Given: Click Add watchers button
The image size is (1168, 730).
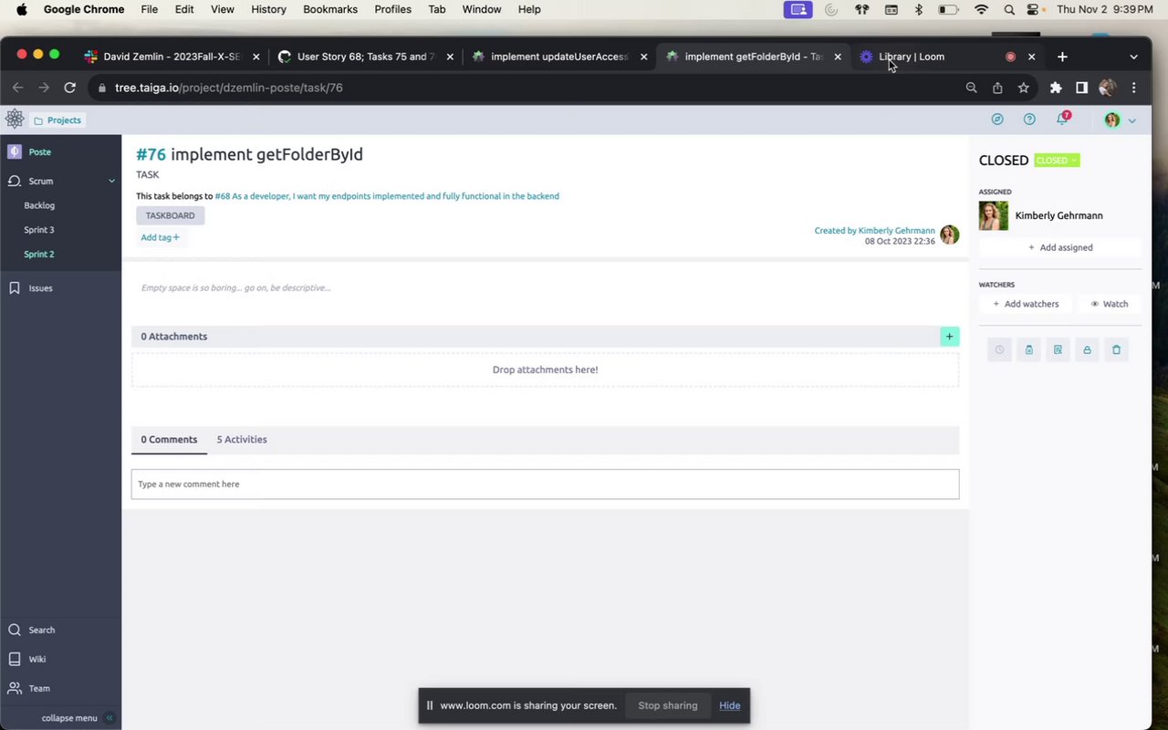Looking at the screenshot, I should click(1026, 304).
